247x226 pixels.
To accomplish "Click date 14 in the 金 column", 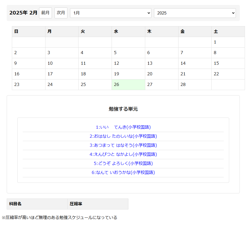I will [195, 63].
